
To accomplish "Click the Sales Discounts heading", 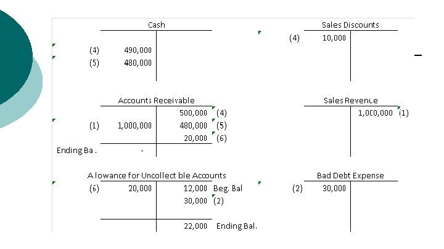I will pyautogui.click(x=350, y=25).
